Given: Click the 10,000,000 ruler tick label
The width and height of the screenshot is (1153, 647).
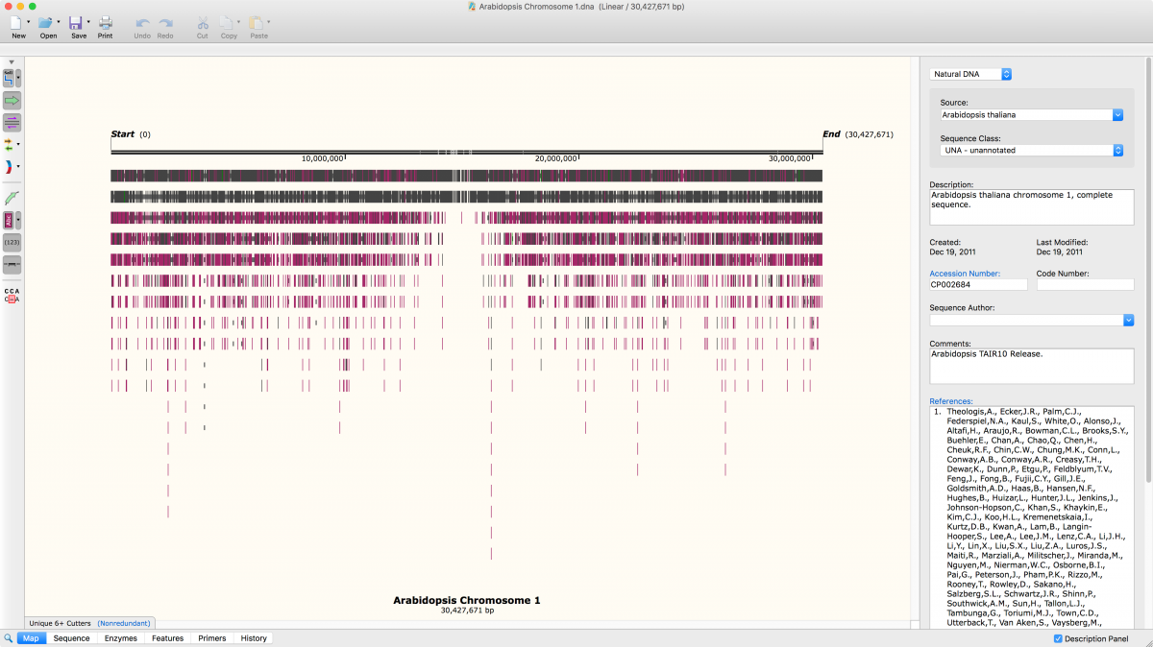Looking at the screenshot, I should click(x=322, y=158).
